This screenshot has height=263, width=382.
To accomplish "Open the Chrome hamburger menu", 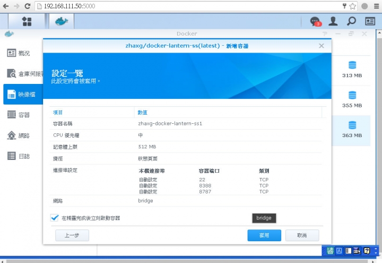I will point(376,6).
